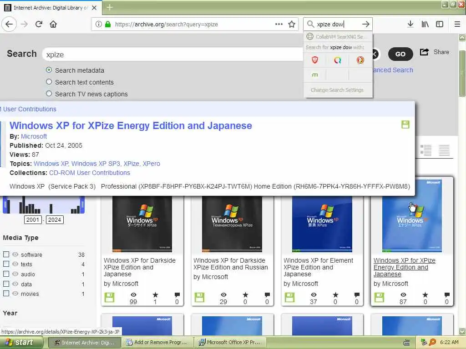Open the downloads panel

pos(410,25)
